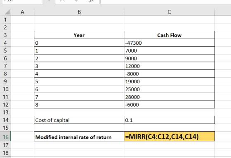The width and height of the screenshot is (231, 158).
Task: Select cell with cash flow -47300
Action: point(169,43)
